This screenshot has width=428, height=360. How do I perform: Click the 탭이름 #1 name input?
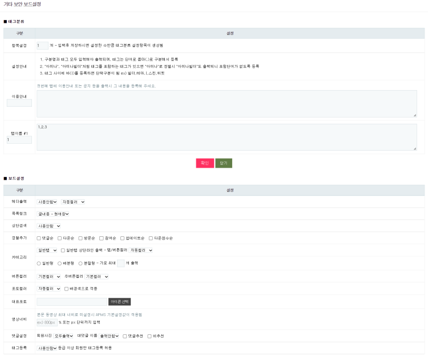click(19, 140)
